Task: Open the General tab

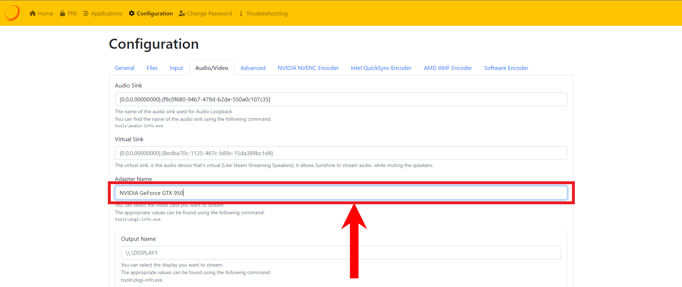Action: (124, 68)
